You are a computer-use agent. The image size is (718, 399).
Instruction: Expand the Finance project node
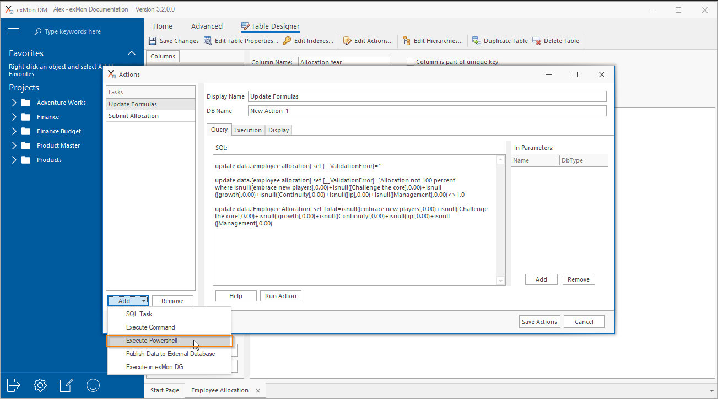click(x=14, y=117)
